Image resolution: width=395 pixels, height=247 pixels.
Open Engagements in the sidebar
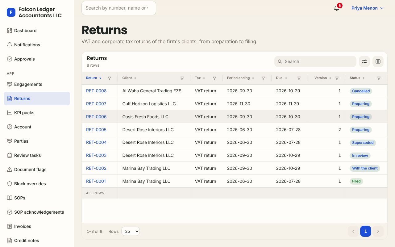37,84
